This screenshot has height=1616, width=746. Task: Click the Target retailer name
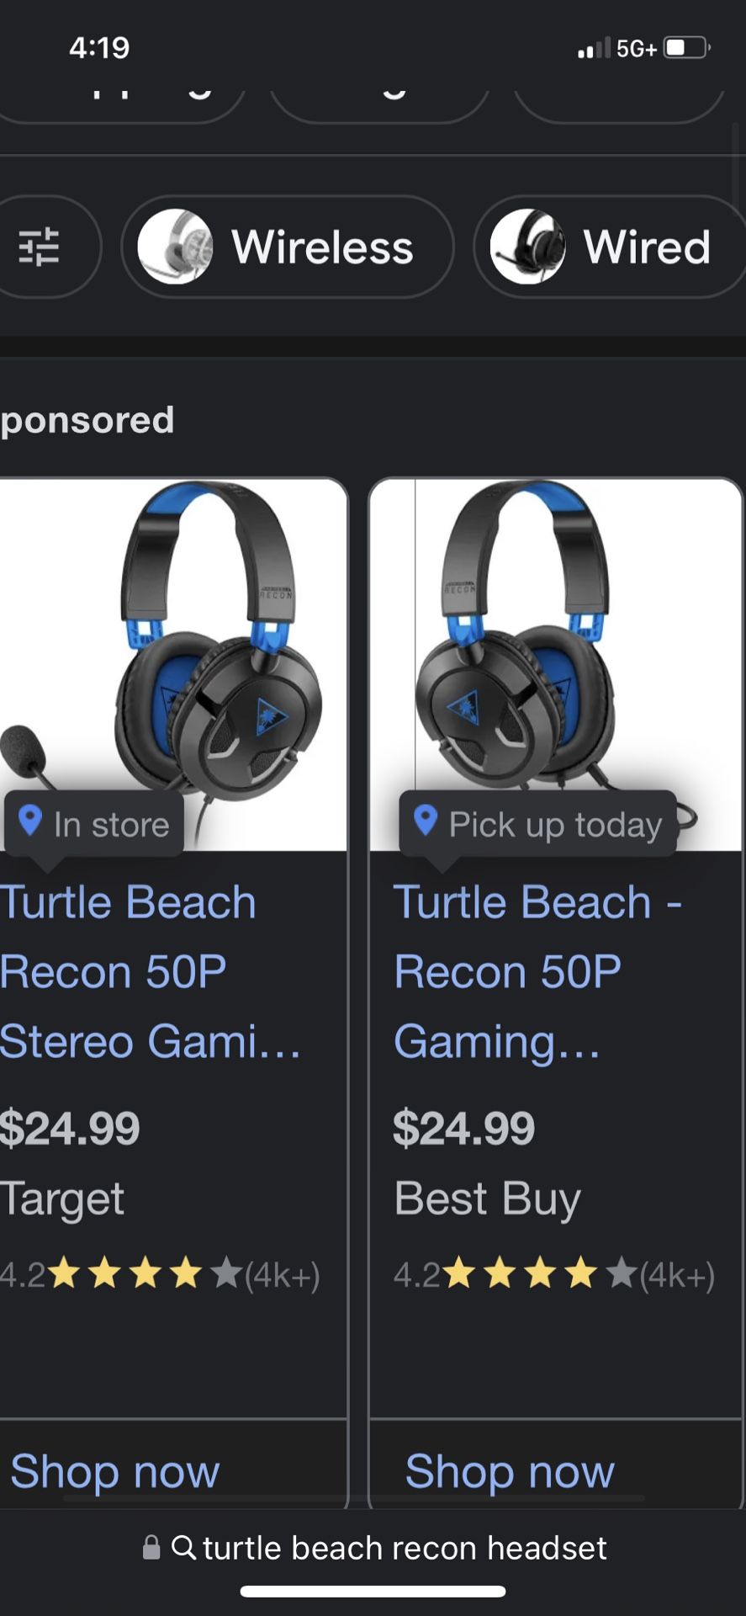point(61,1198)
